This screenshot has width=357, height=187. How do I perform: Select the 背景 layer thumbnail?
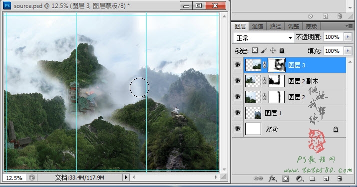coord(253,129)
